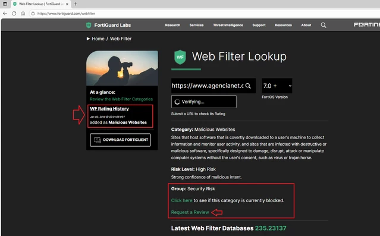Open a new browser tab with plus

coord(76,4)
